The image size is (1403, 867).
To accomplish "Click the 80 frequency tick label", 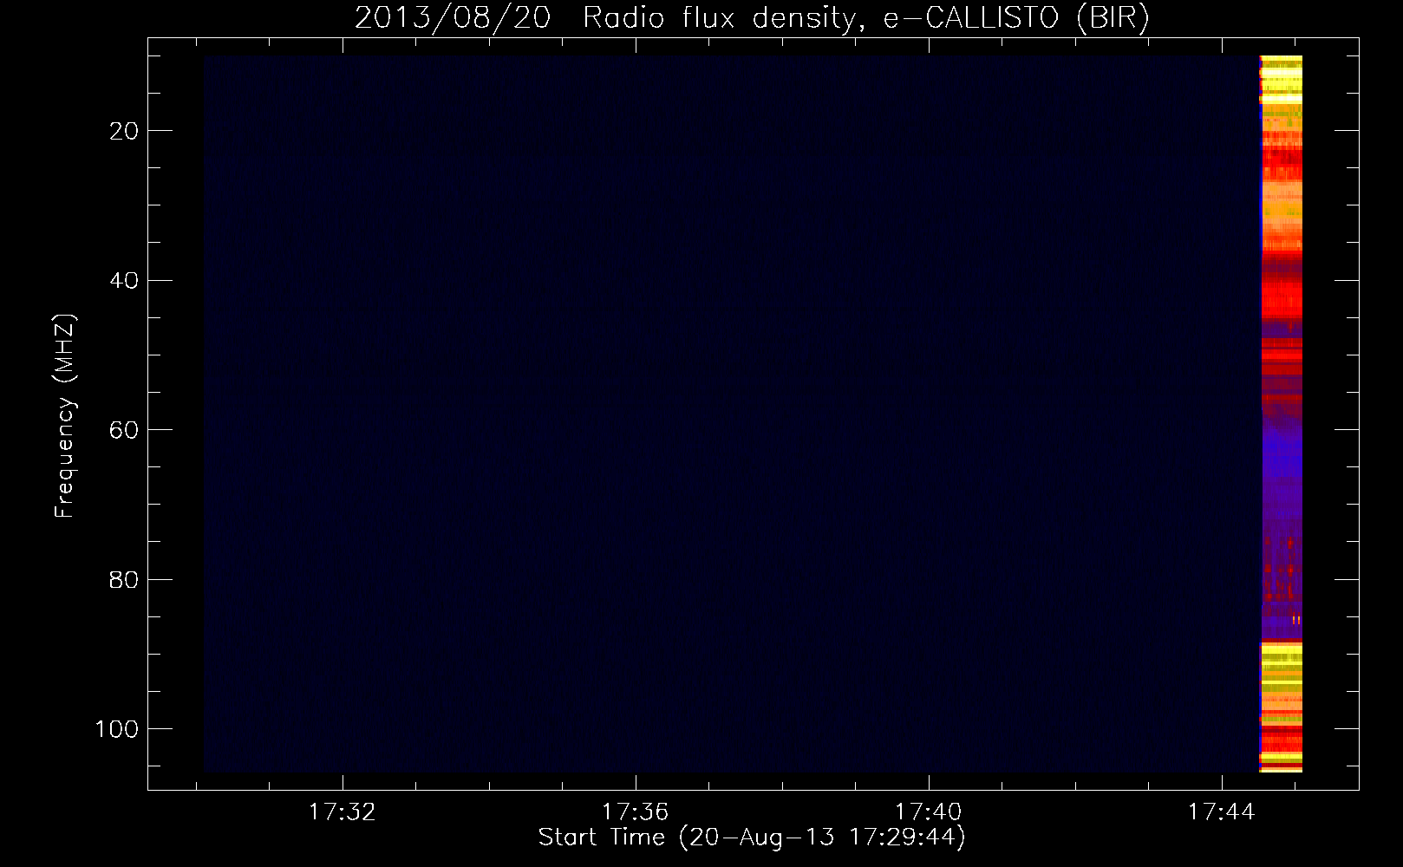I will [125, 579].
